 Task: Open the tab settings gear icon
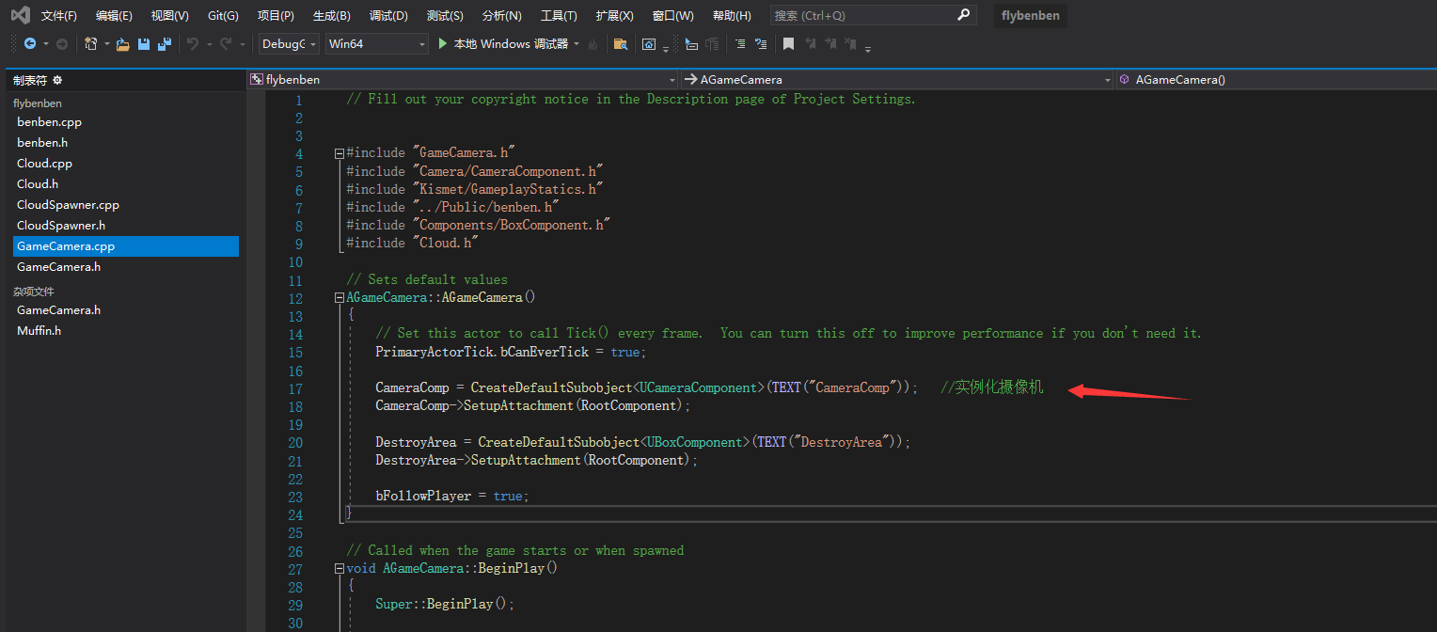point(57,81)
